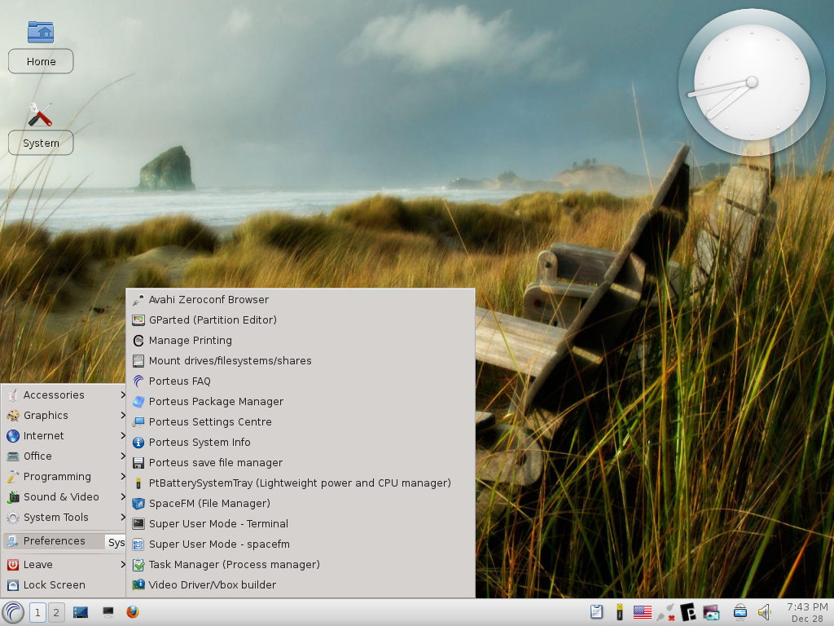Expand the Accessories submenu

64,395
